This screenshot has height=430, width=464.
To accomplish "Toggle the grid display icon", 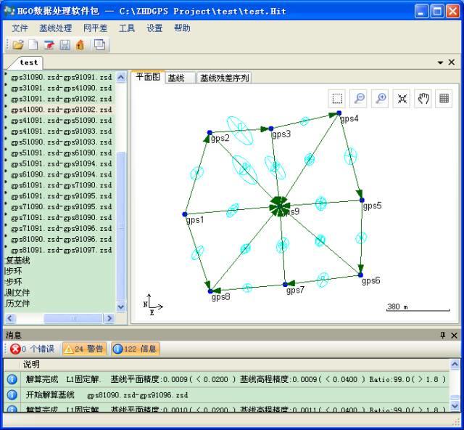I will click(x=444, y=98).
